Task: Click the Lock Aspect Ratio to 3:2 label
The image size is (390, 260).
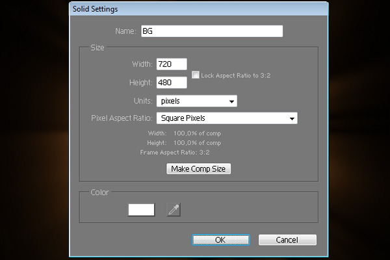Action: tap(235, 75)
